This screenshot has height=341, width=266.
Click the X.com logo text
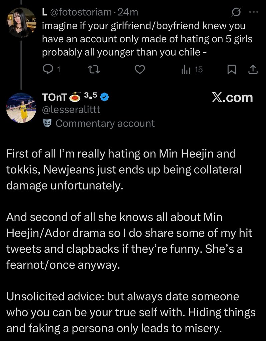coord(232,98)
